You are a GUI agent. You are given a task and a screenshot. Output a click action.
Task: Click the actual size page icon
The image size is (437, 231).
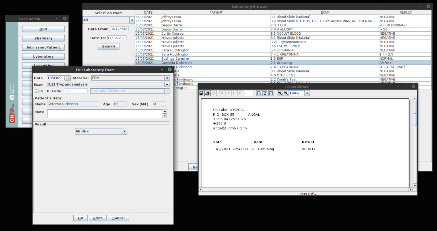pos(259,93)
